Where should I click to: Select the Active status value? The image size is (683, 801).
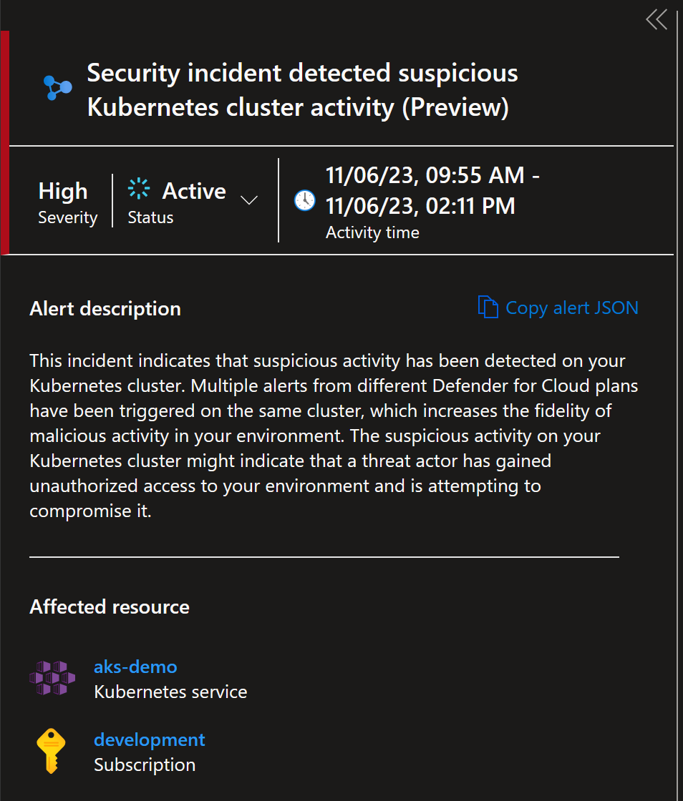(194, 191)
